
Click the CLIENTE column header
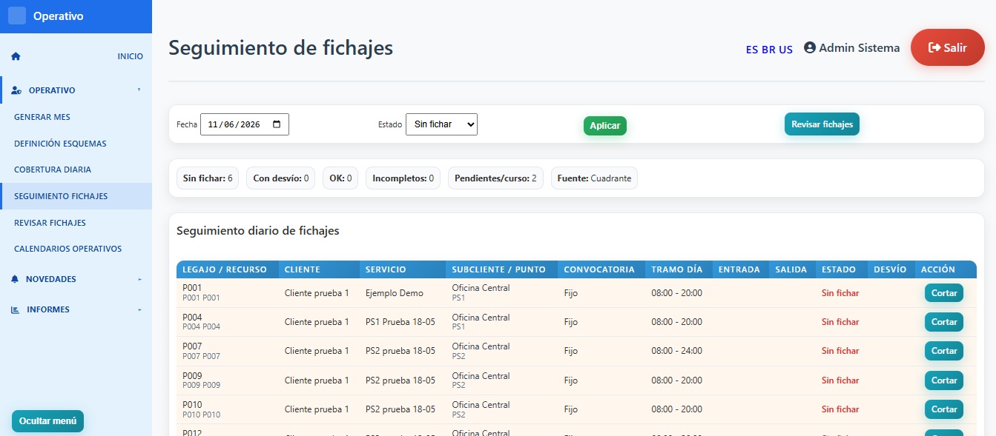319,269
